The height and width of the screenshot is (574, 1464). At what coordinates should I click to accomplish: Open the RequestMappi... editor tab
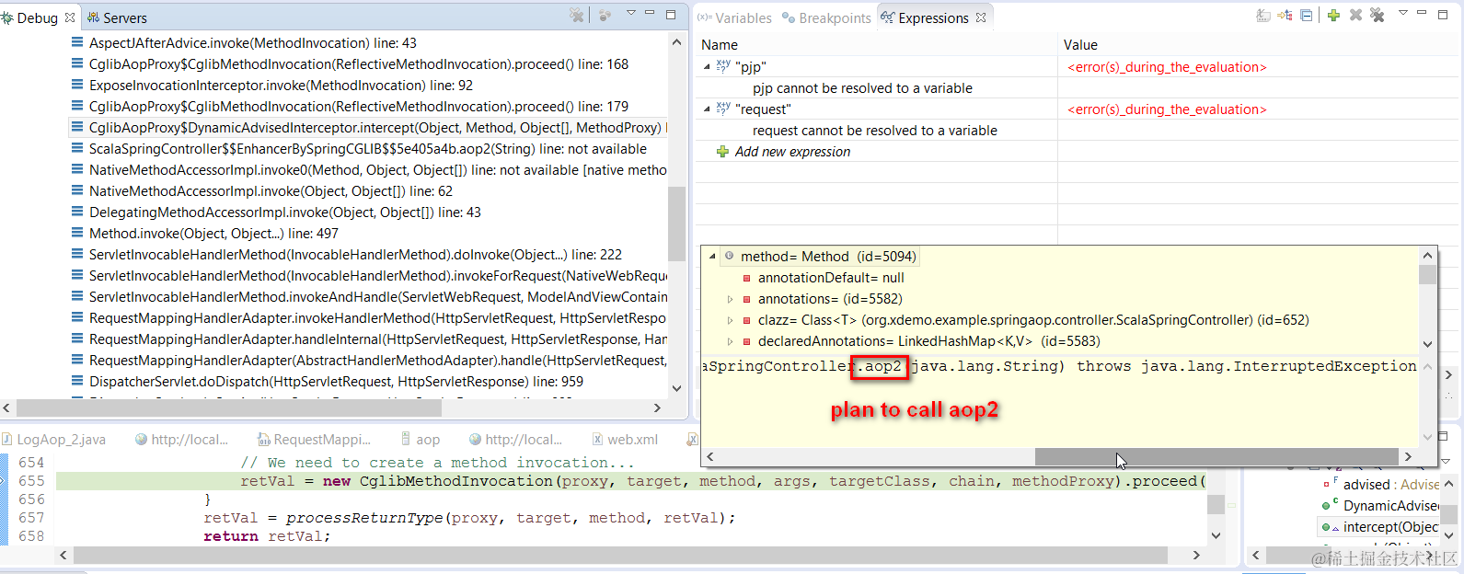[315, 440]
